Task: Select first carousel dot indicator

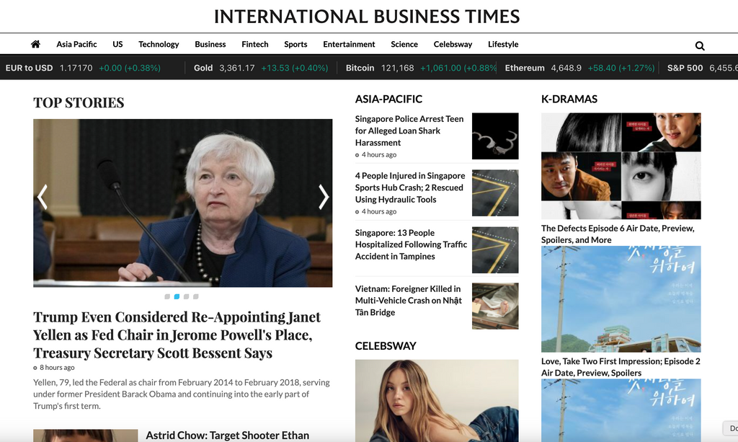Action: click(167, 296)
